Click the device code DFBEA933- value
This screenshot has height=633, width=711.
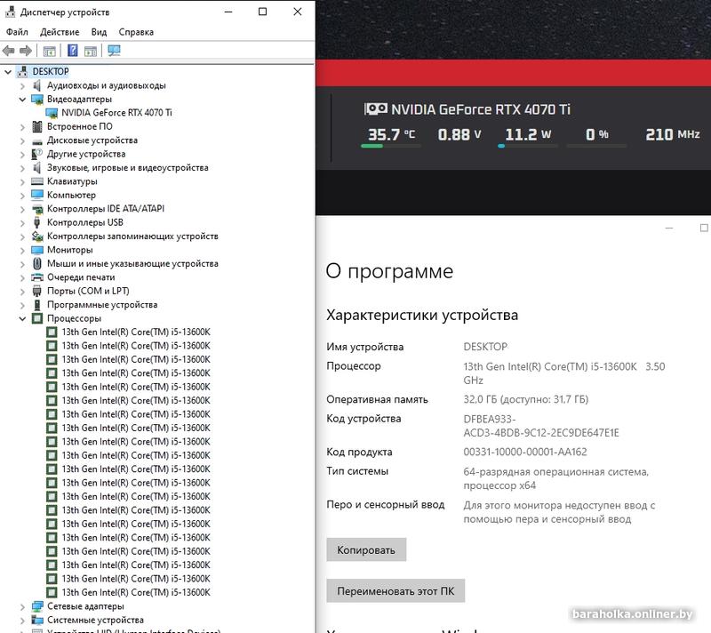point(541,426)
